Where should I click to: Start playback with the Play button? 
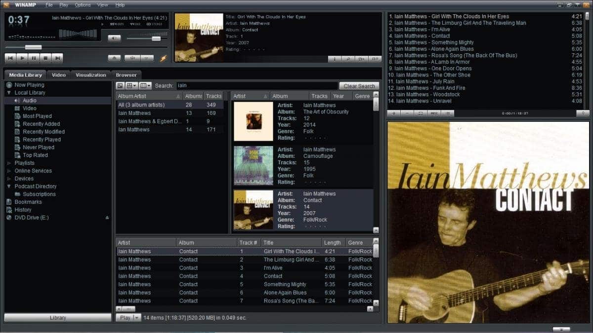point(22,58)
